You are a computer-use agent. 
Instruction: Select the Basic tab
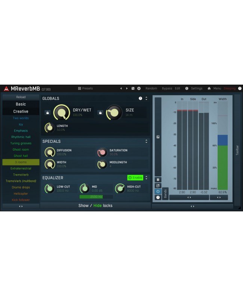21,104
